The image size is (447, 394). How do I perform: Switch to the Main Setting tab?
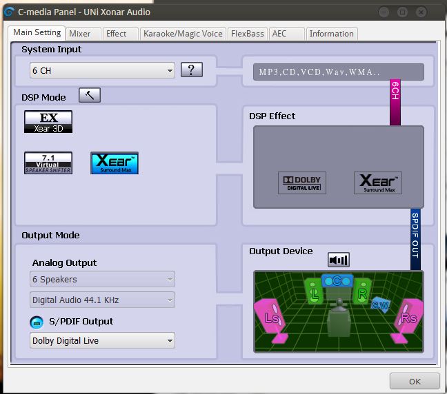coord(37,32)
